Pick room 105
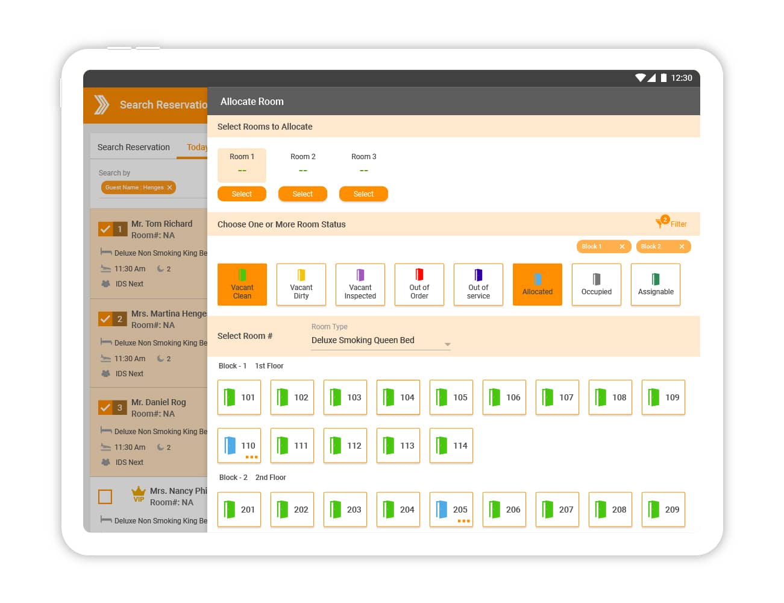784x603 pixels. (451, 397)
